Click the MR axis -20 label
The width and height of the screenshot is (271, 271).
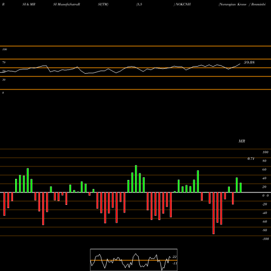(264, 204)
